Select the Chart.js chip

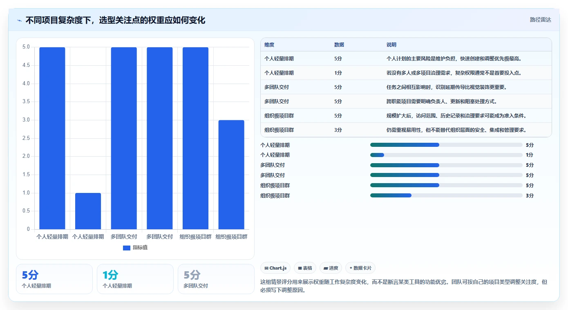click(x=275, y=268)
